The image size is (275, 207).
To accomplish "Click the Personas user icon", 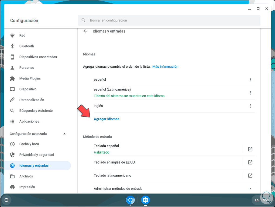I will pyautogui.click(x=12, y=68).
